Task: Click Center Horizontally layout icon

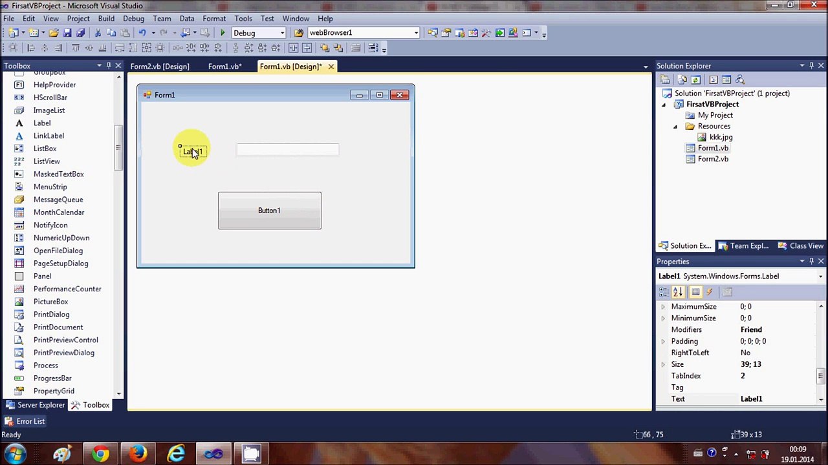Action: click(294, 48)
